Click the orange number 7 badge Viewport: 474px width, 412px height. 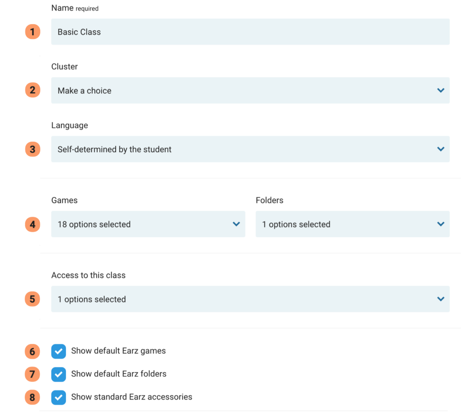coord(33,374)
